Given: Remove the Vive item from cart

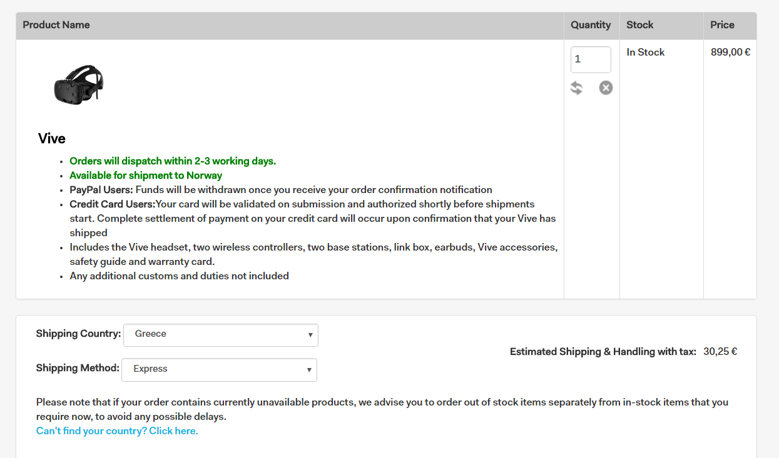Looking at the screenshot, I should (x=606, y=88).
